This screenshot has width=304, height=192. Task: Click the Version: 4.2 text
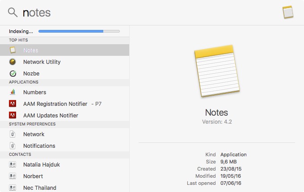coord(217,122)
